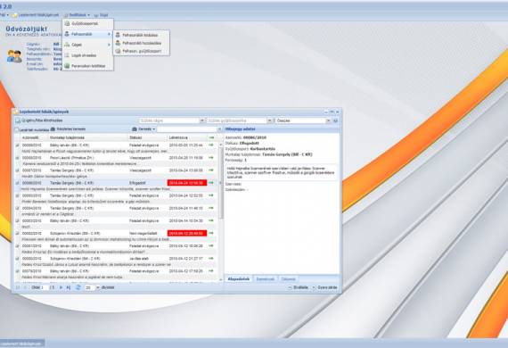
Task: Toggle the row icon of ticket 00086/2010
Action: coord(17,183)
